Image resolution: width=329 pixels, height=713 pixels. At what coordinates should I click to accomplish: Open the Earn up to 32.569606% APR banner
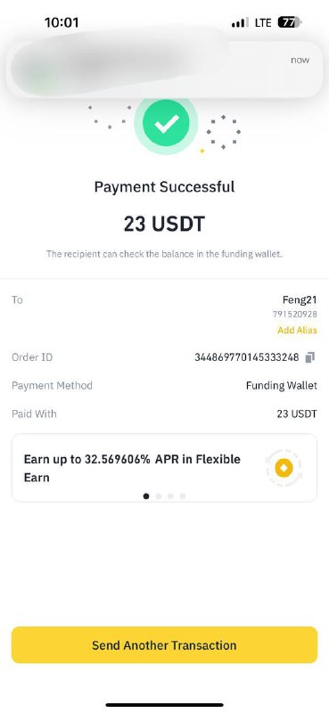(164, 468)
